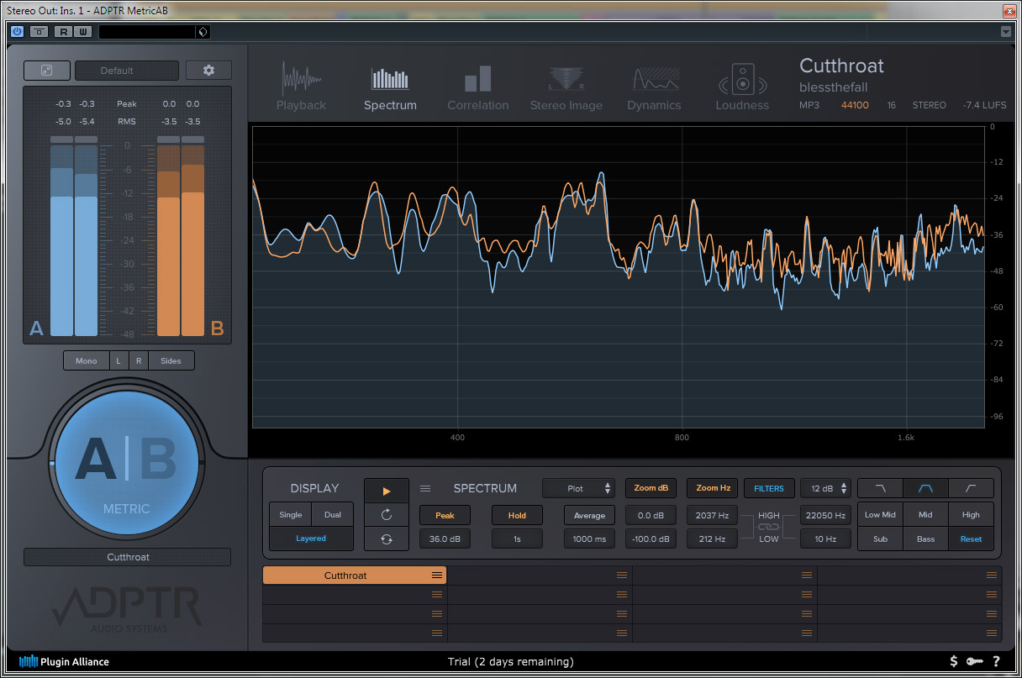1022x678 pixels.
Task: Toggle the Peak button
Action: [445, 515]
